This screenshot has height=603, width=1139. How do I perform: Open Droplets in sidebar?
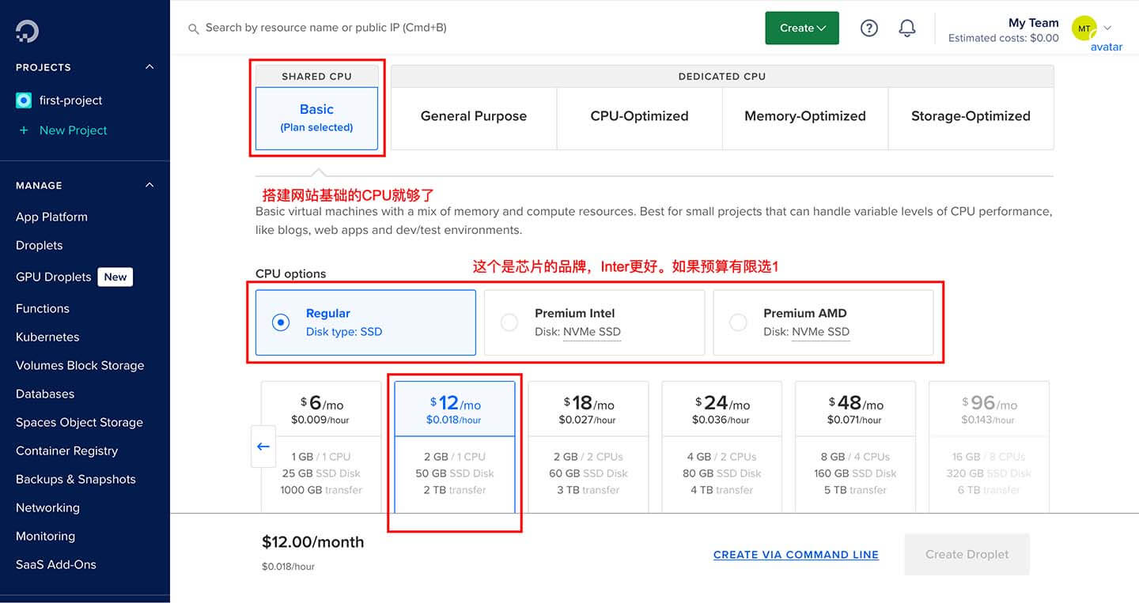[39, 245]
